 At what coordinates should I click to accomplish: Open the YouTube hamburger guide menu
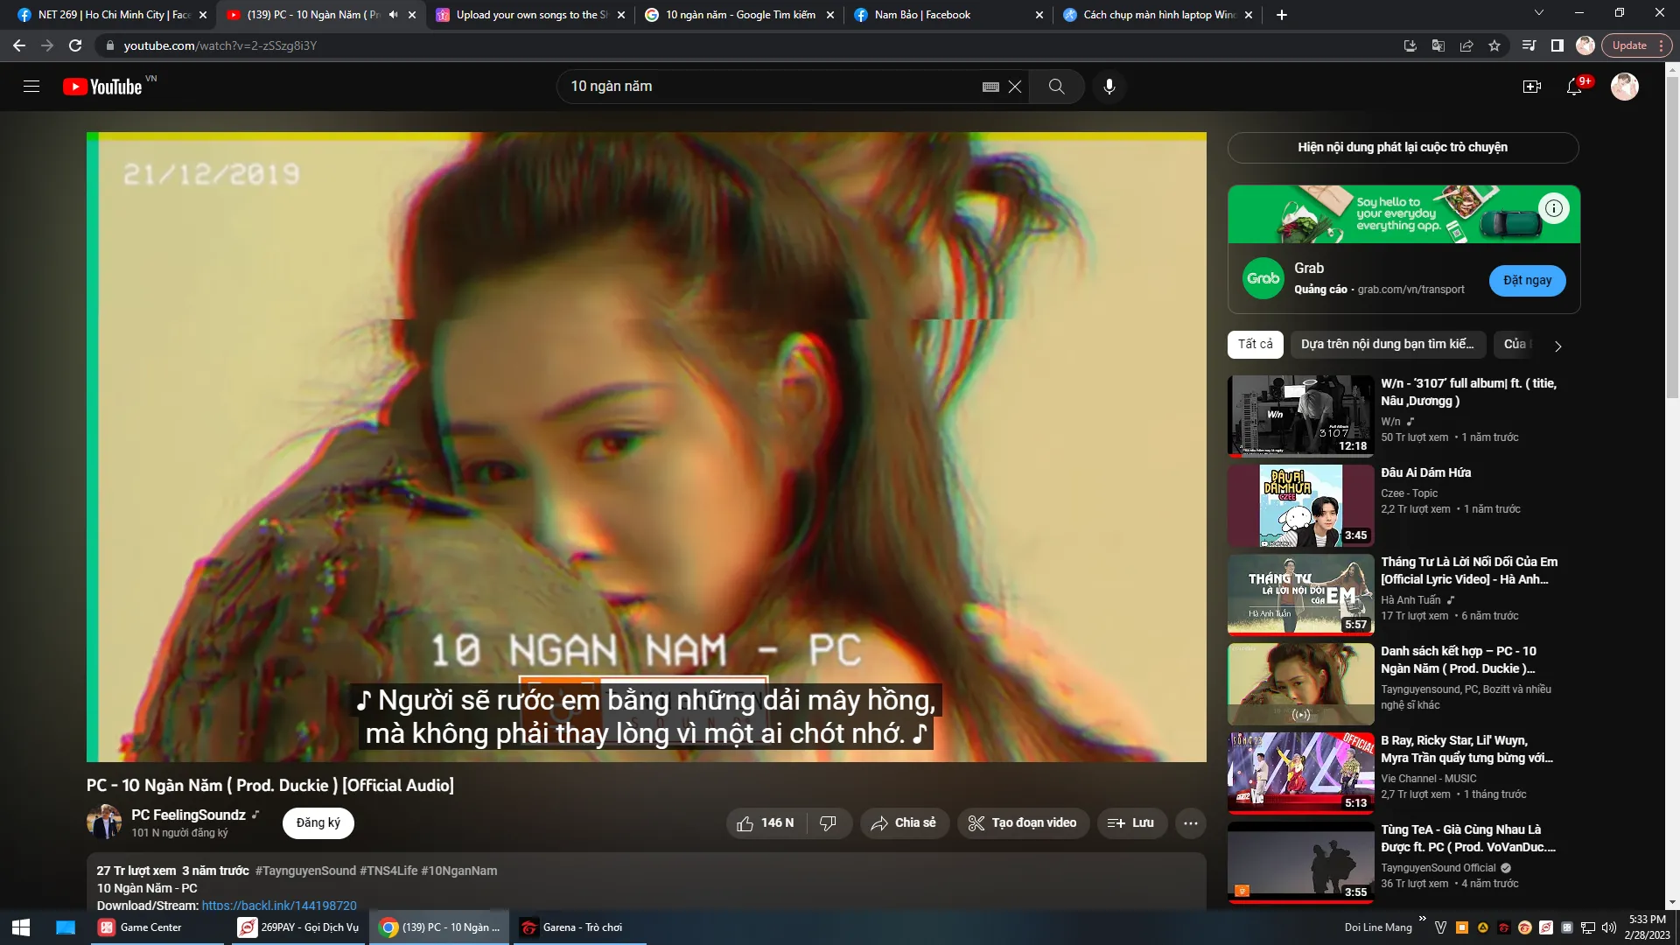pos(31,87)
